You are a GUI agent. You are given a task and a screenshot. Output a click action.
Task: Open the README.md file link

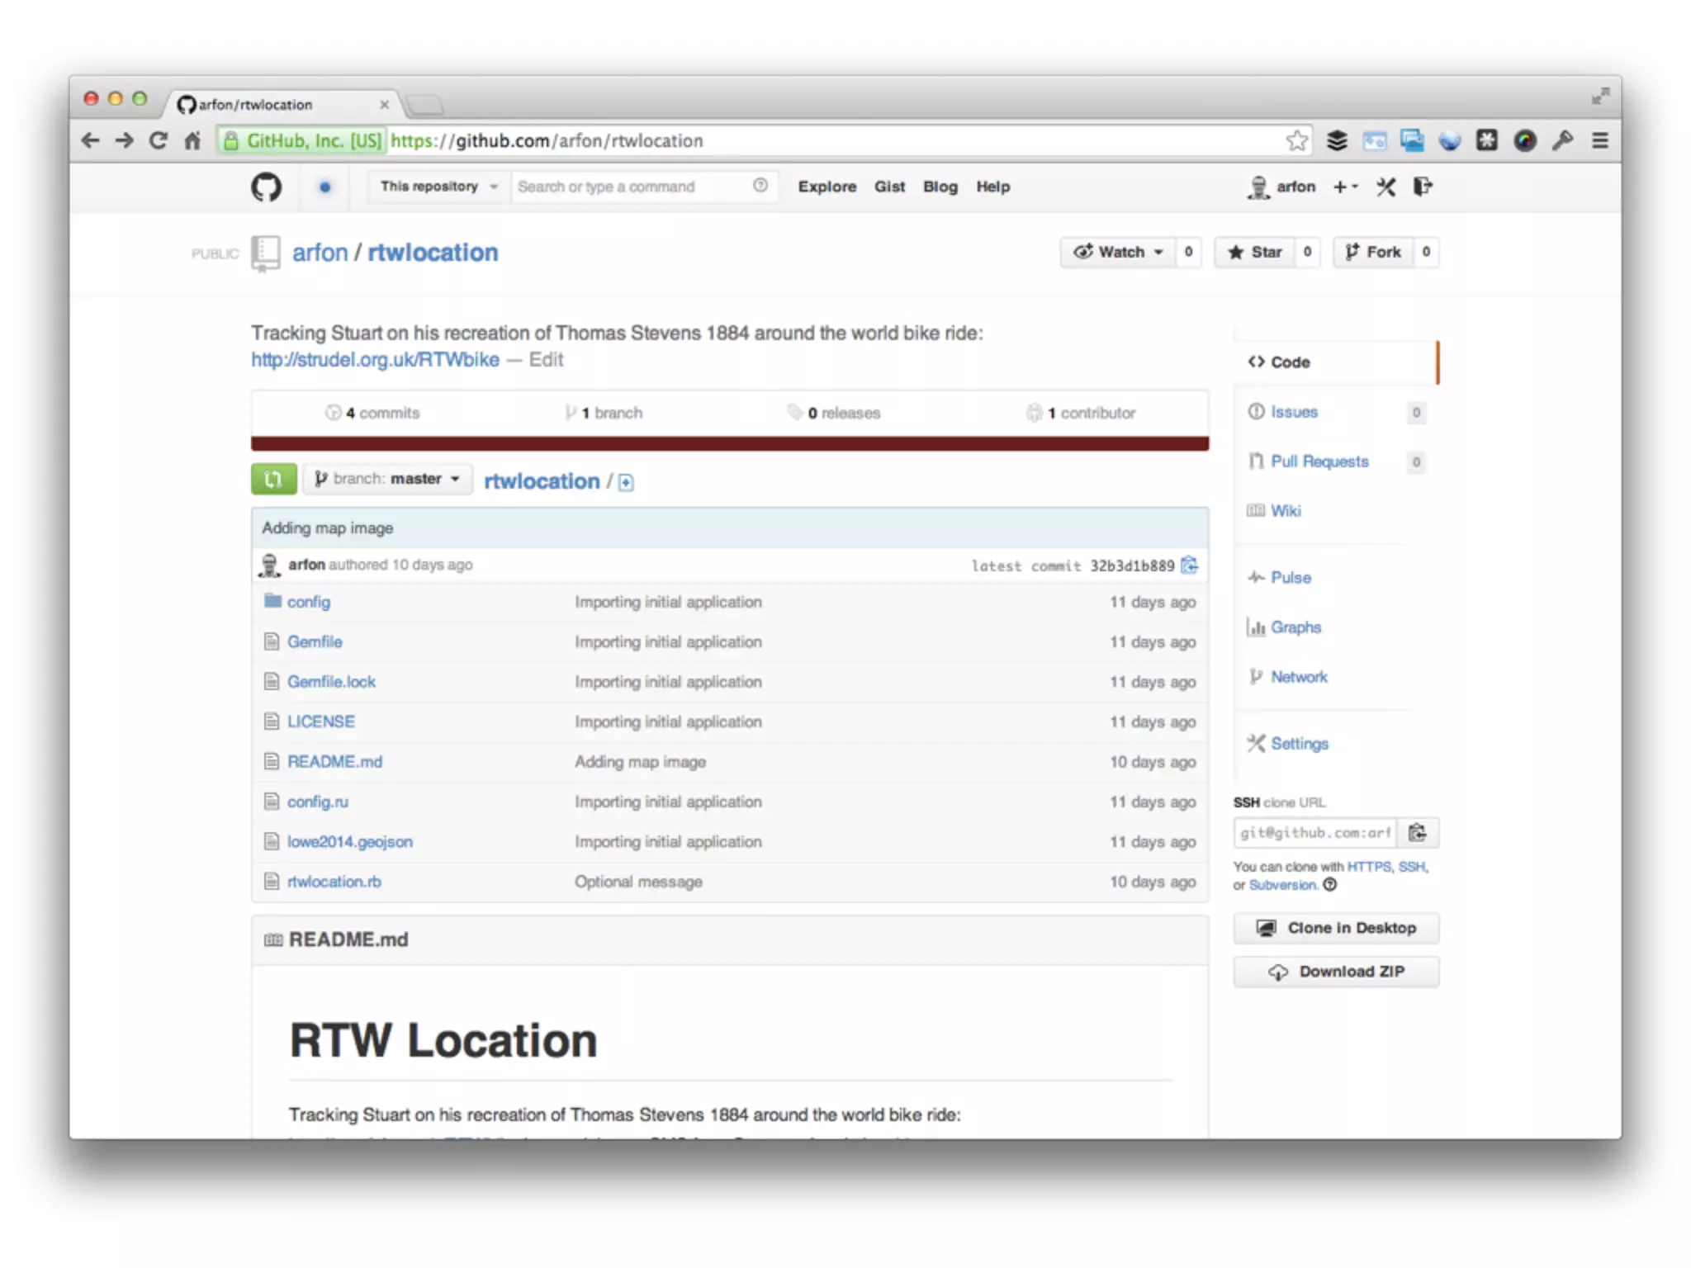point(334,761)
